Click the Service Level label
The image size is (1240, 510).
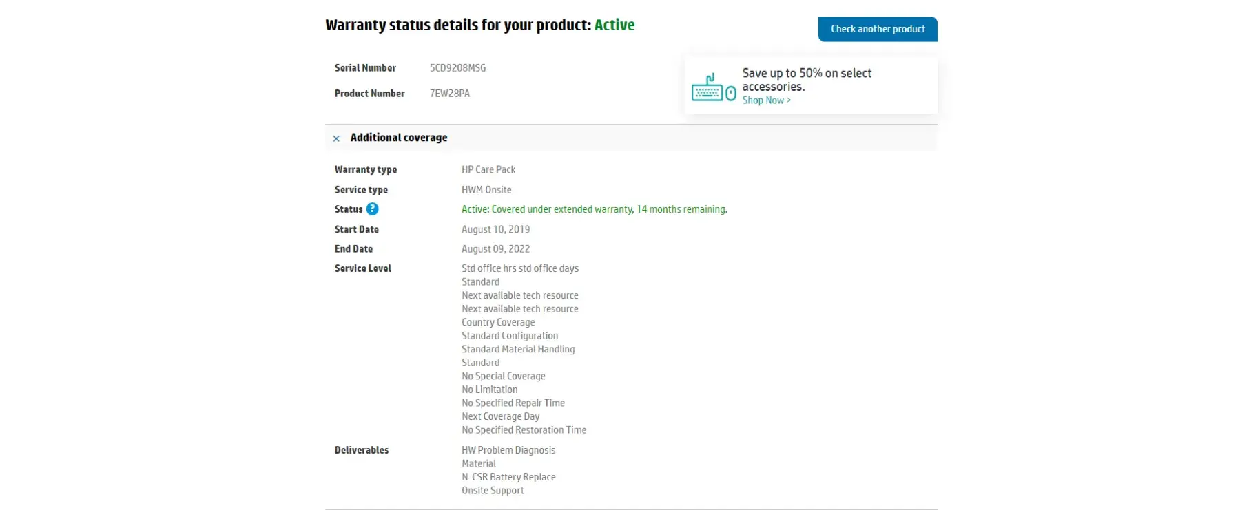coord(362,268)
